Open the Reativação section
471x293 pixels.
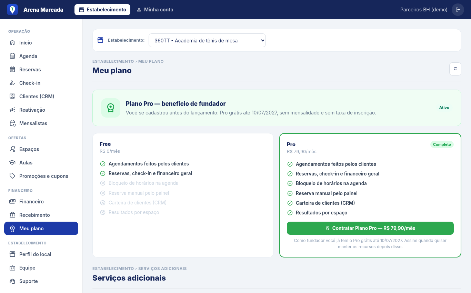[x=41, y=110]
